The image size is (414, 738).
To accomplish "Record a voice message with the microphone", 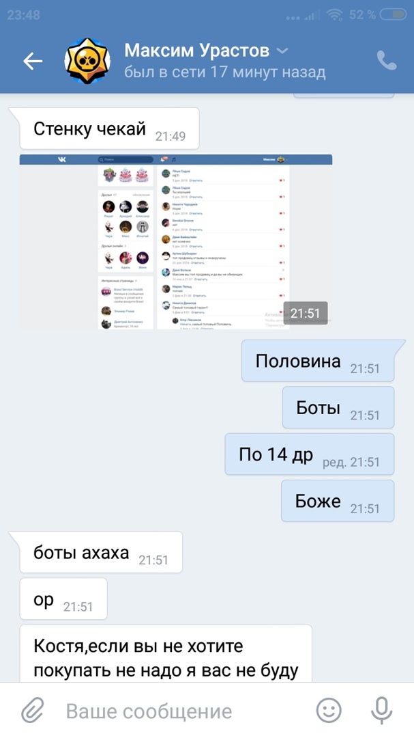I will click(381, 710).
